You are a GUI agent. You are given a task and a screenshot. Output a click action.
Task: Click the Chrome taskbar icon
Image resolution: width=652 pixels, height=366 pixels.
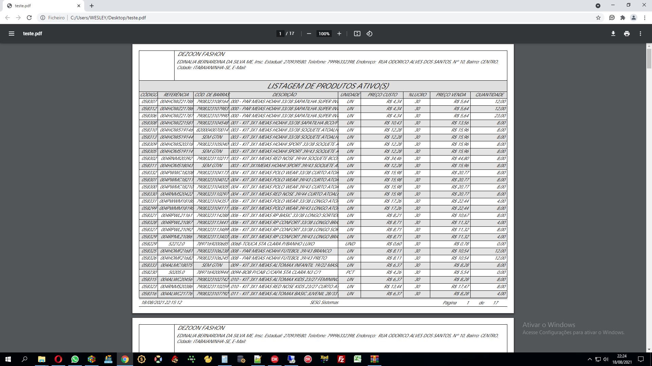(125, 359)
